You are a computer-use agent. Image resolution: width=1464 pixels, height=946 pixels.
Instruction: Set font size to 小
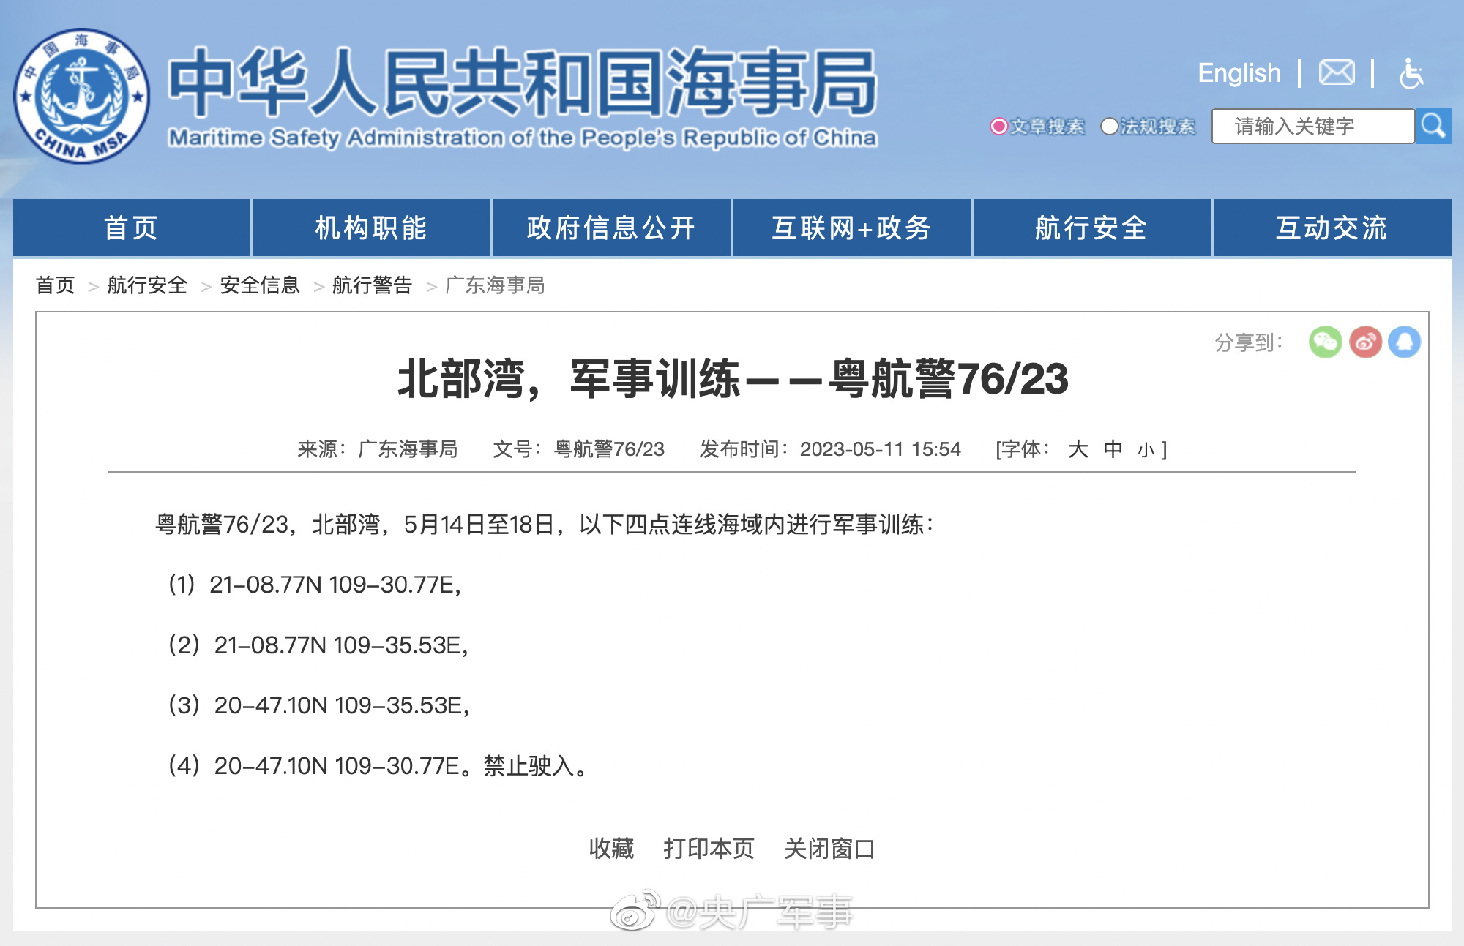[1146, 450]
